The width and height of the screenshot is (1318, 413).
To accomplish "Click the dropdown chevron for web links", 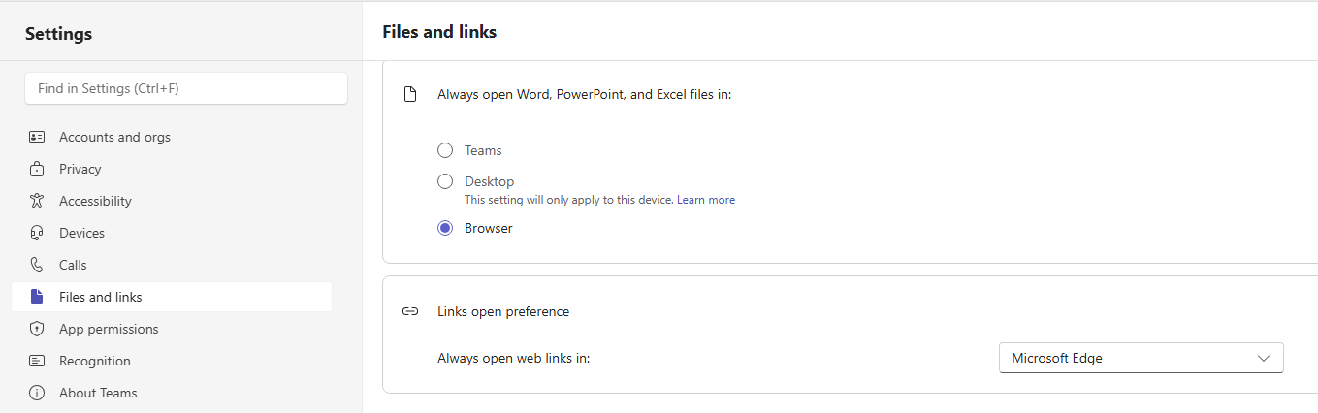I will 1264,358.
